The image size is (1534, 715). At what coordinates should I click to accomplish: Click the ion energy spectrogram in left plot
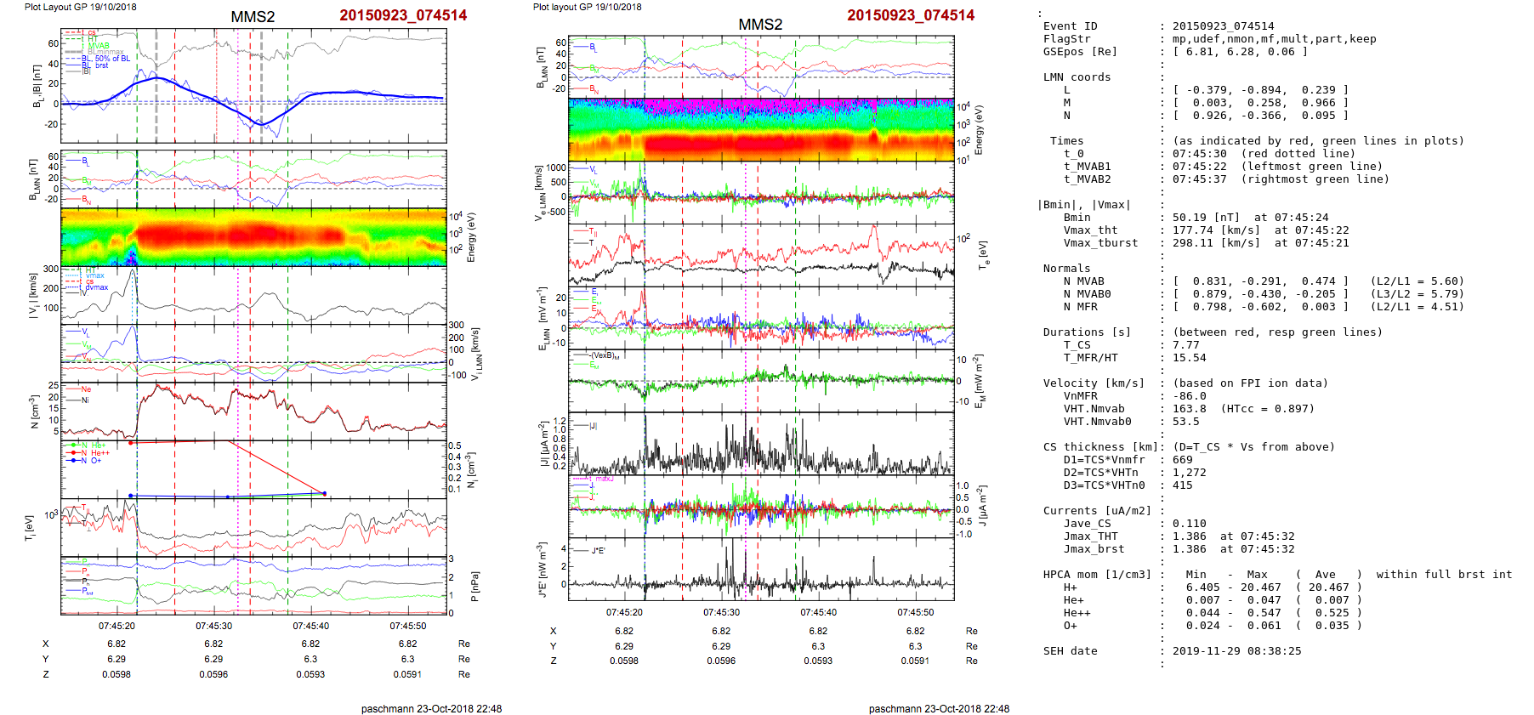253,236
